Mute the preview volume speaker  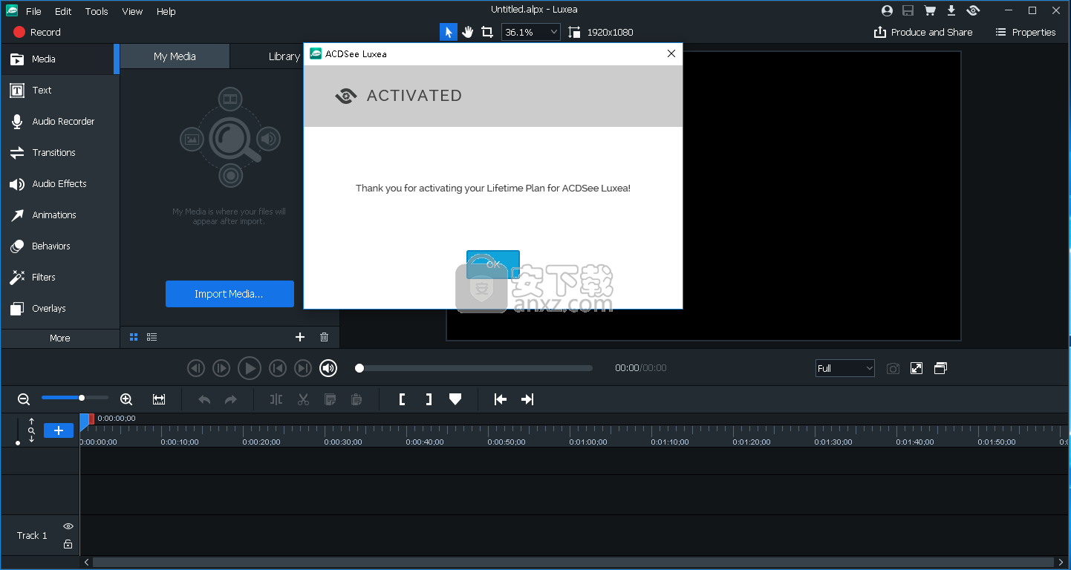(328, 368)
